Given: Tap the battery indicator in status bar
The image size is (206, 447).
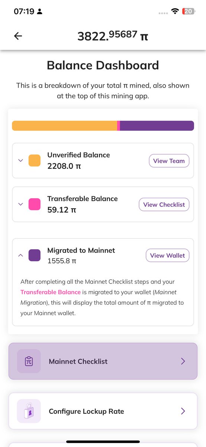Looking at the screenshot, I should click(x=189, y=12).
